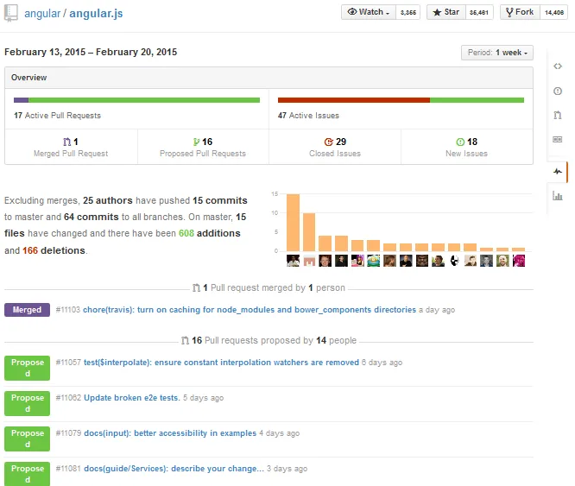The height and width of the screenshot is (486, 575).
Task: Open merged pull request chore(travis) caching link
Action: click(249, 310)
